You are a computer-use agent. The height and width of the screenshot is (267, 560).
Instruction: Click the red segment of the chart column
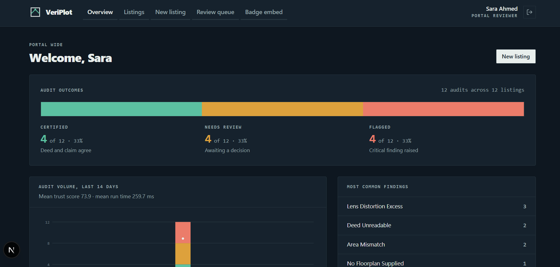tap(183, 232)
